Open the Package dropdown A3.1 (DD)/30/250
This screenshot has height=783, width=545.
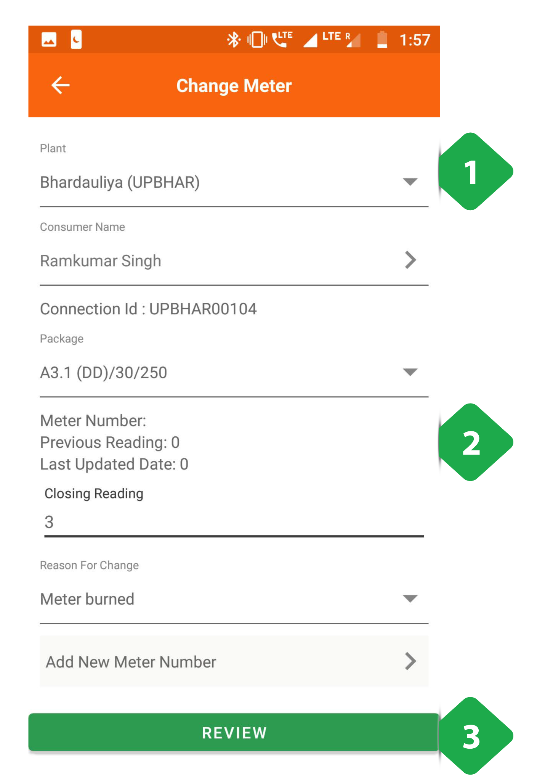click(x=234, y=373)
